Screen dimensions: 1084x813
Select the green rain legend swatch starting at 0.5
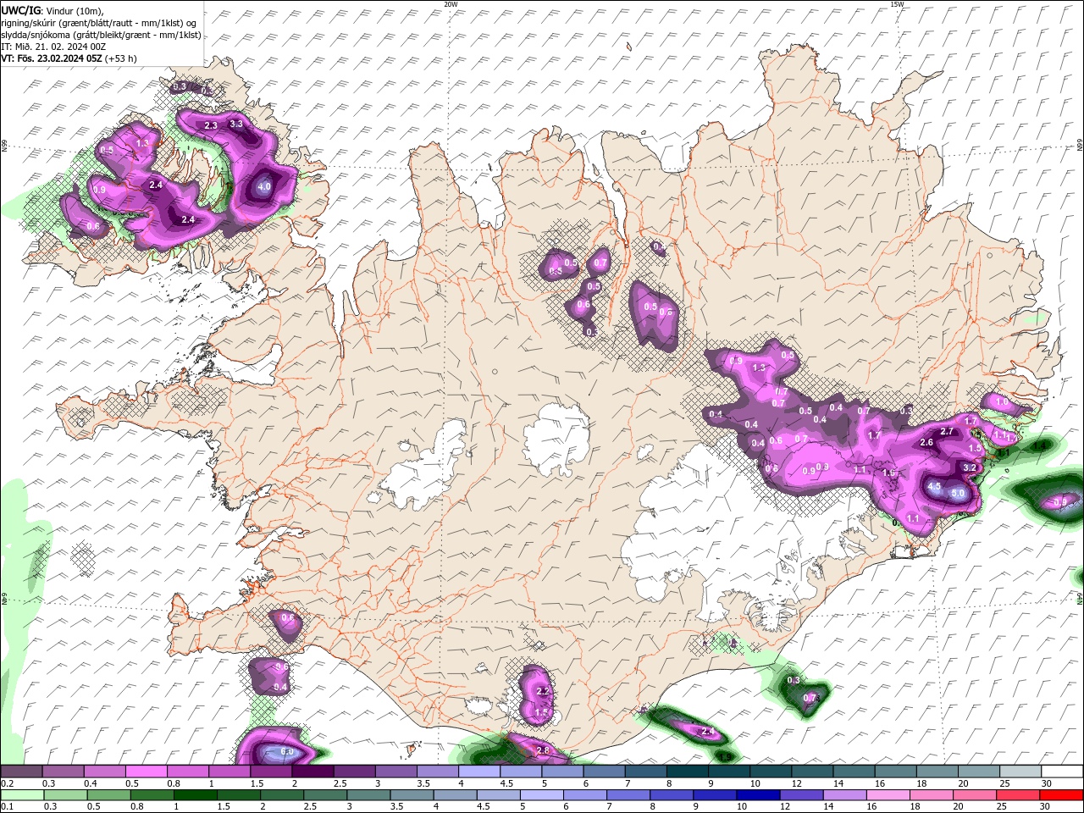click(109, 794)
